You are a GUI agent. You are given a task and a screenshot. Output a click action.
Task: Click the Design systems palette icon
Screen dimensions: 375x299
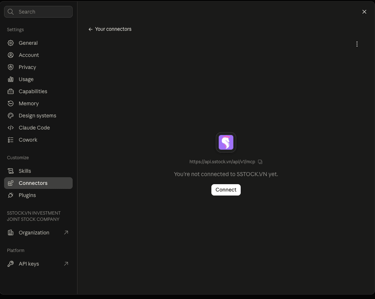(x=10, y=116)
